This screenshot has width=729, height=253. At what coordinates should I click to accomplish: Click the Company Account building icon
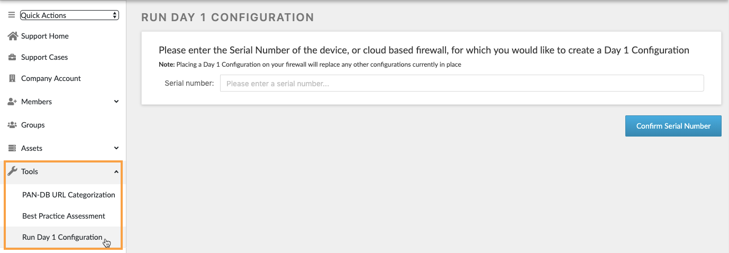(x=12, y=78)
